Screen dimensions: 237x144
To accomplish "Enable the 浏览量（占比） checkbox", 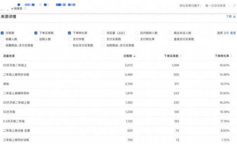I will (103, 33).
